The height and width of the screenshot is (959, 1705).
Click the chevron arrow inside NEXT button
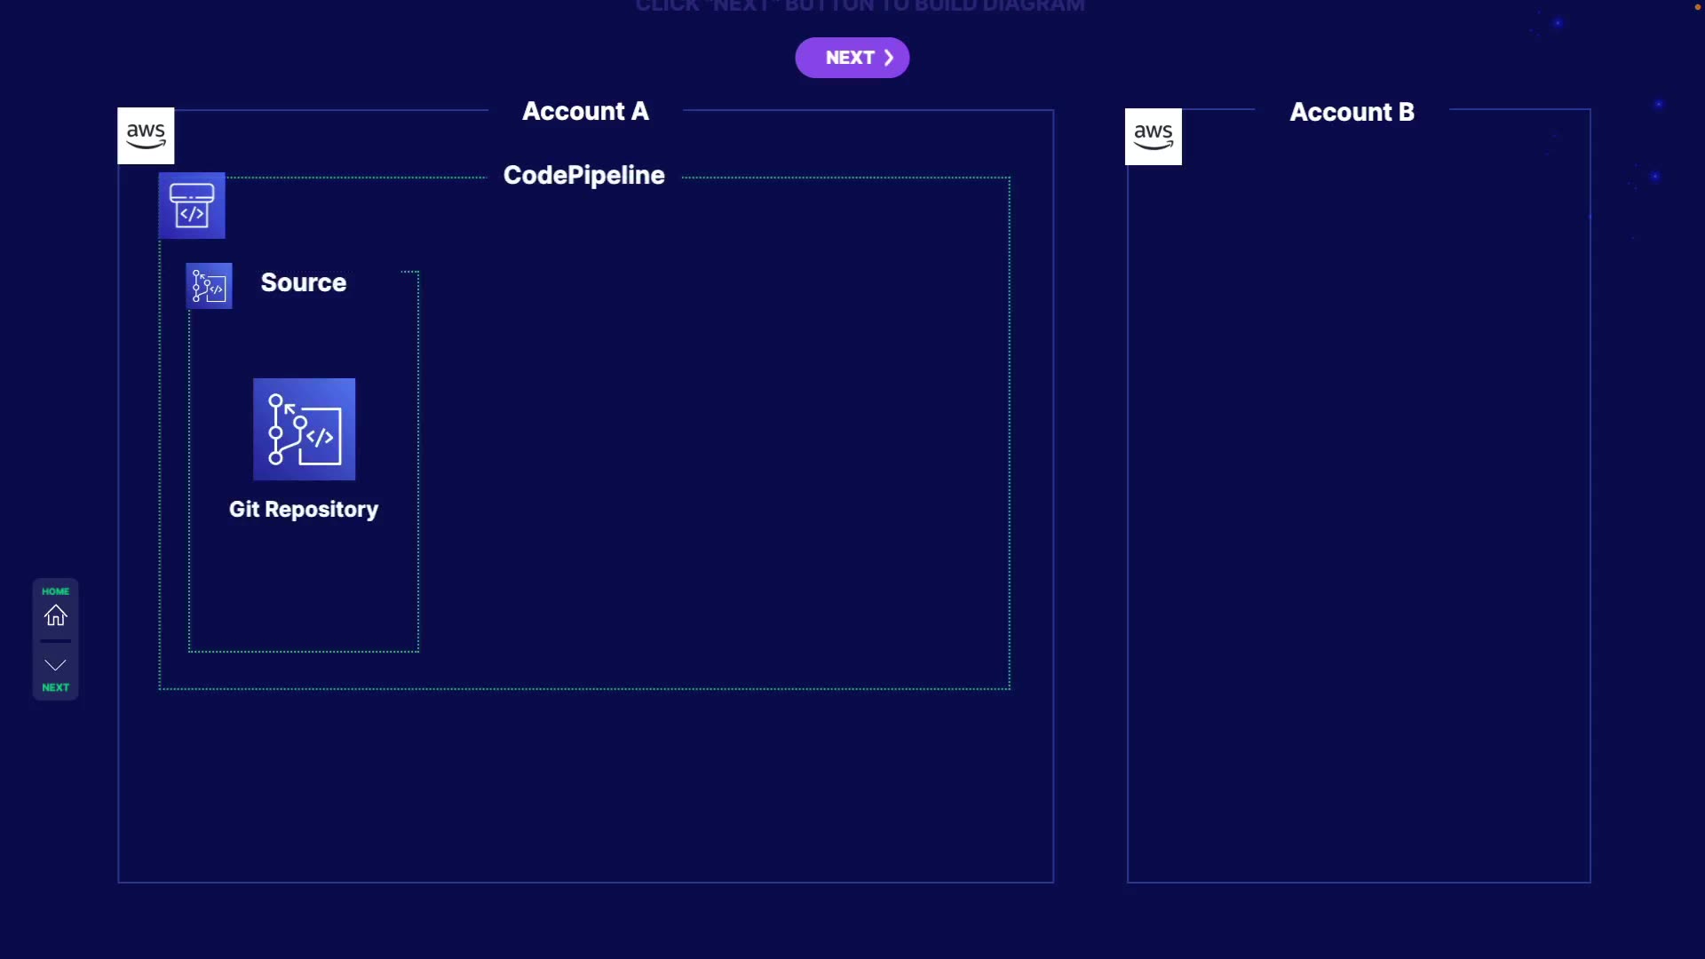pos(888,58)
